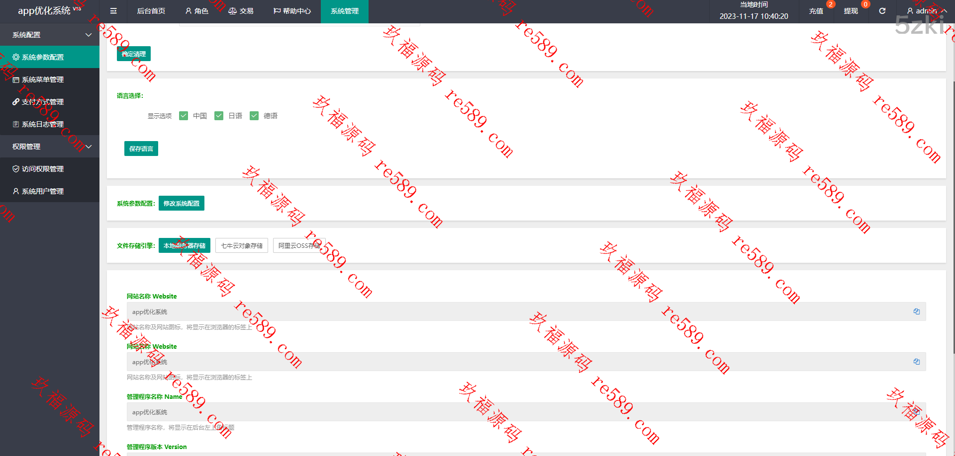Open 访问权限管理 in the sidebar

43,169
